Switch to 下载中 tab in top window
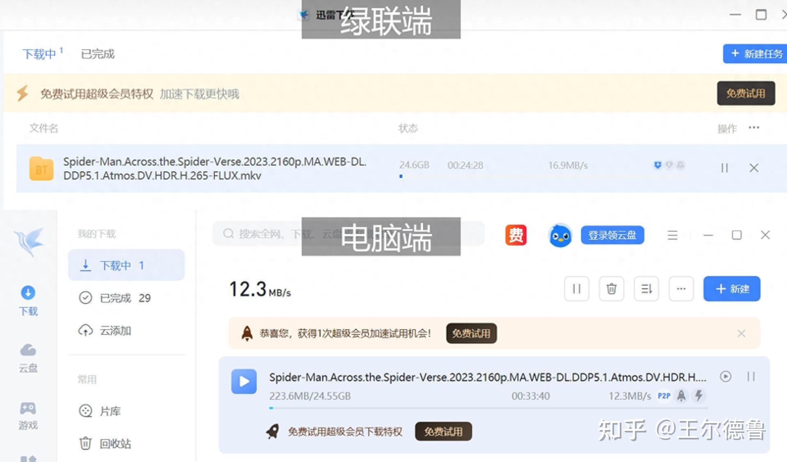This screenshot has height=462, width=787. [x=42, y=54]
